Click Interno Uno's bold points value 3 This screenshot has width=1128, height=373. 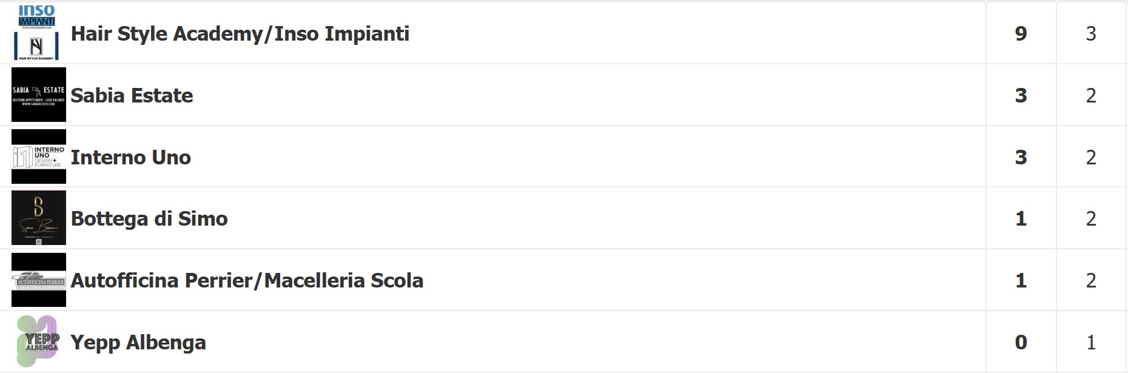(x=1021, y=158)
